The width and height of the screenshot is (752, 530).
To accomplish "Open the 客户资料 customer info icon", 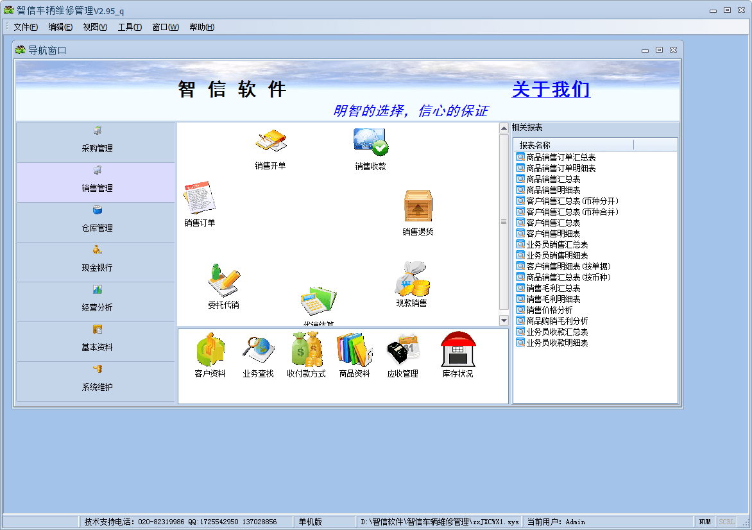I will pos(210,350).
